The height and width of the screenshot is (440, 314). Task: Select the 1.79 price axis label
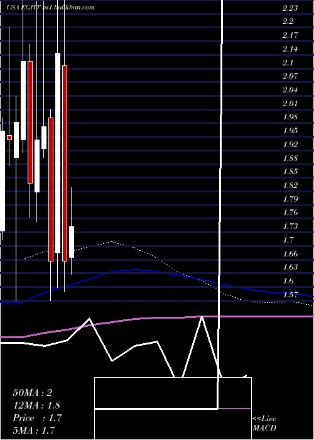click(x=290, y=199)
